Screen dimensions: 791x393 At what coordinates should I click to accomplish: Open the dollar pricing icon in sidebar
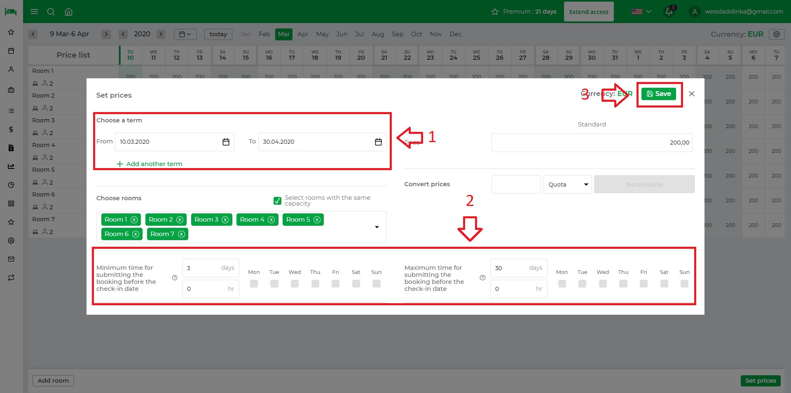[x=11, y=129]
